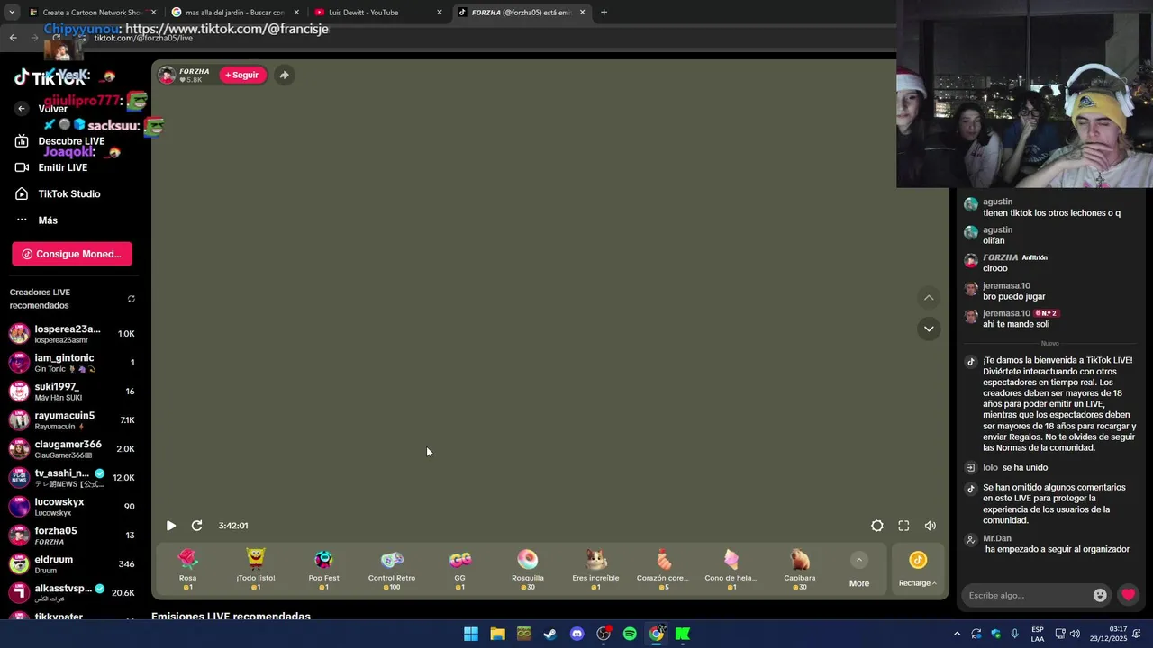Expand more gifts with More arrow

(859, 570)
